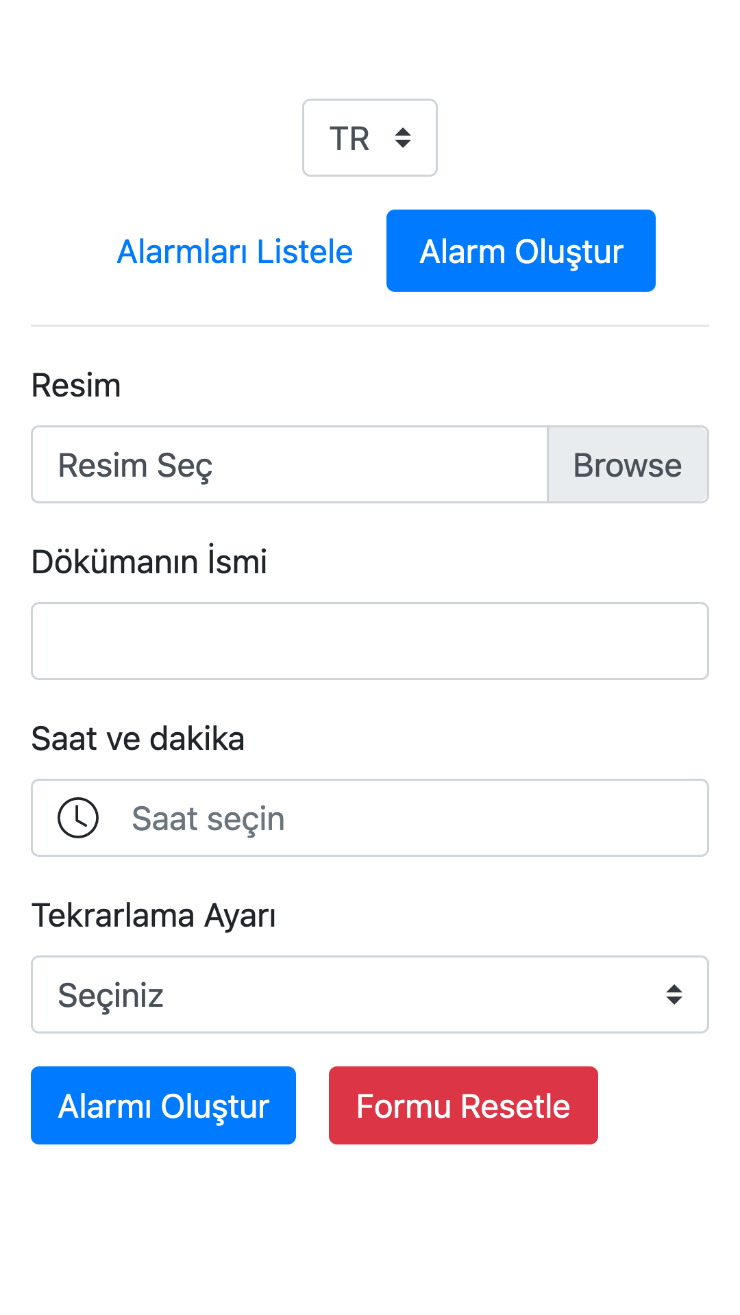Viewport: 740px width, 1315px height.
Task: Click the up-down arrows of the TR selector
Action: 403,138
